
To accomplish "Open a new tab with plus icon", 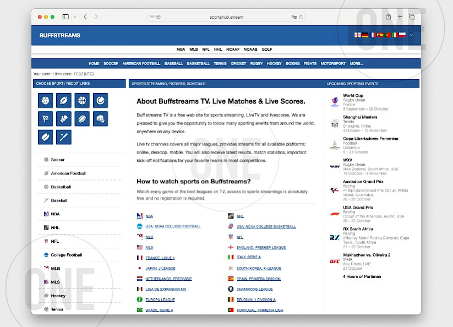I will [x=400, y=17].
